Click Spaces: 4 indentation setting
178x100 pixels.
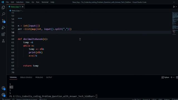[146, 99]
